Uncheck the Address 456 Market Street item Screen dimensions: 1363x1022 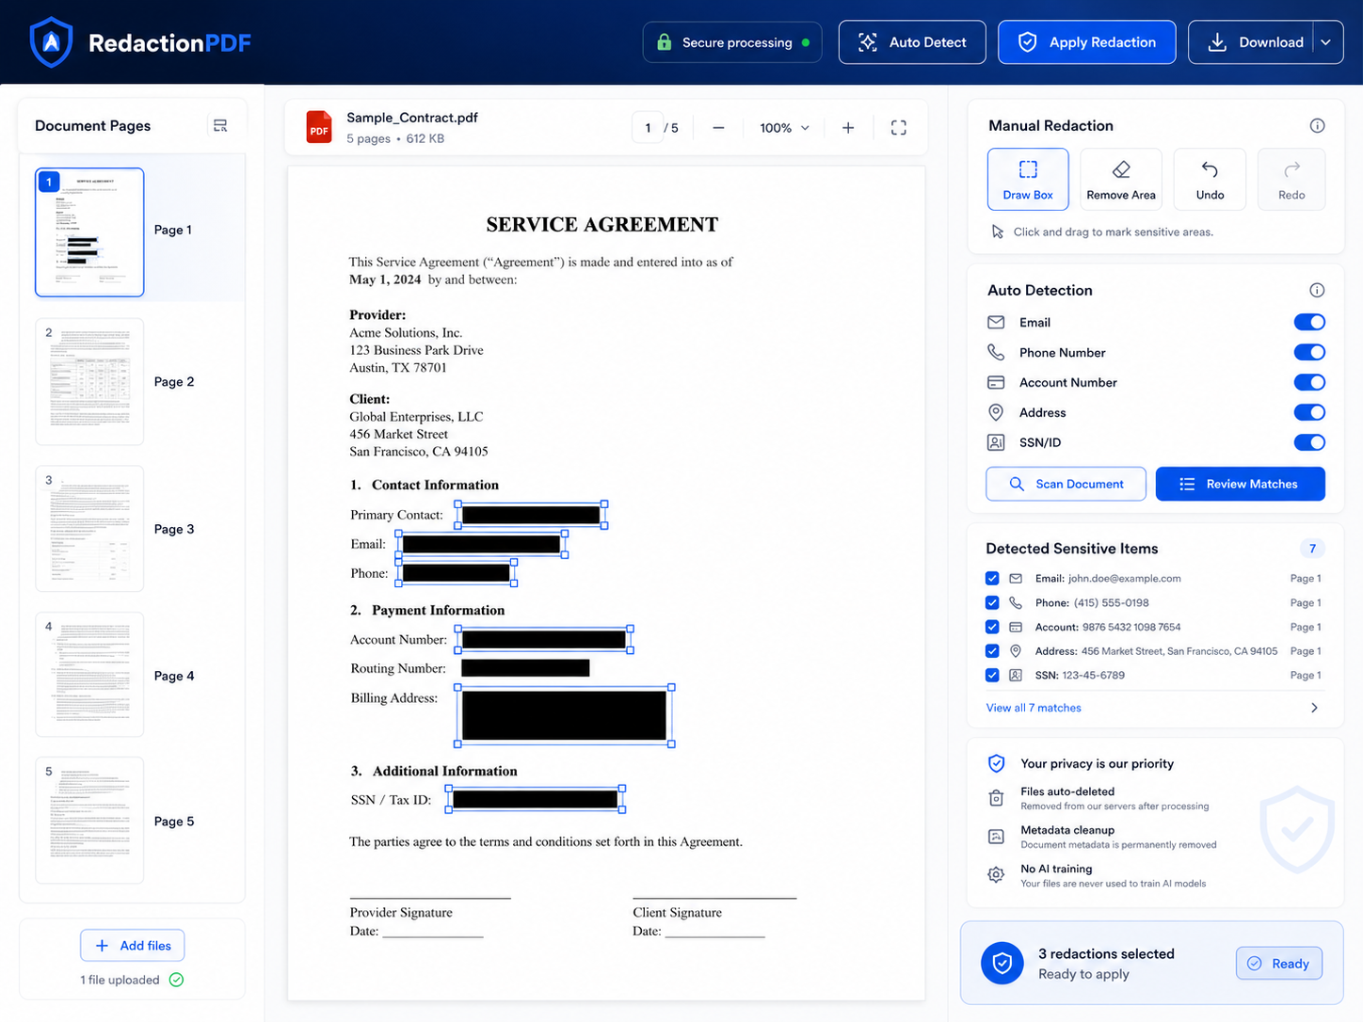pos(992,650)
